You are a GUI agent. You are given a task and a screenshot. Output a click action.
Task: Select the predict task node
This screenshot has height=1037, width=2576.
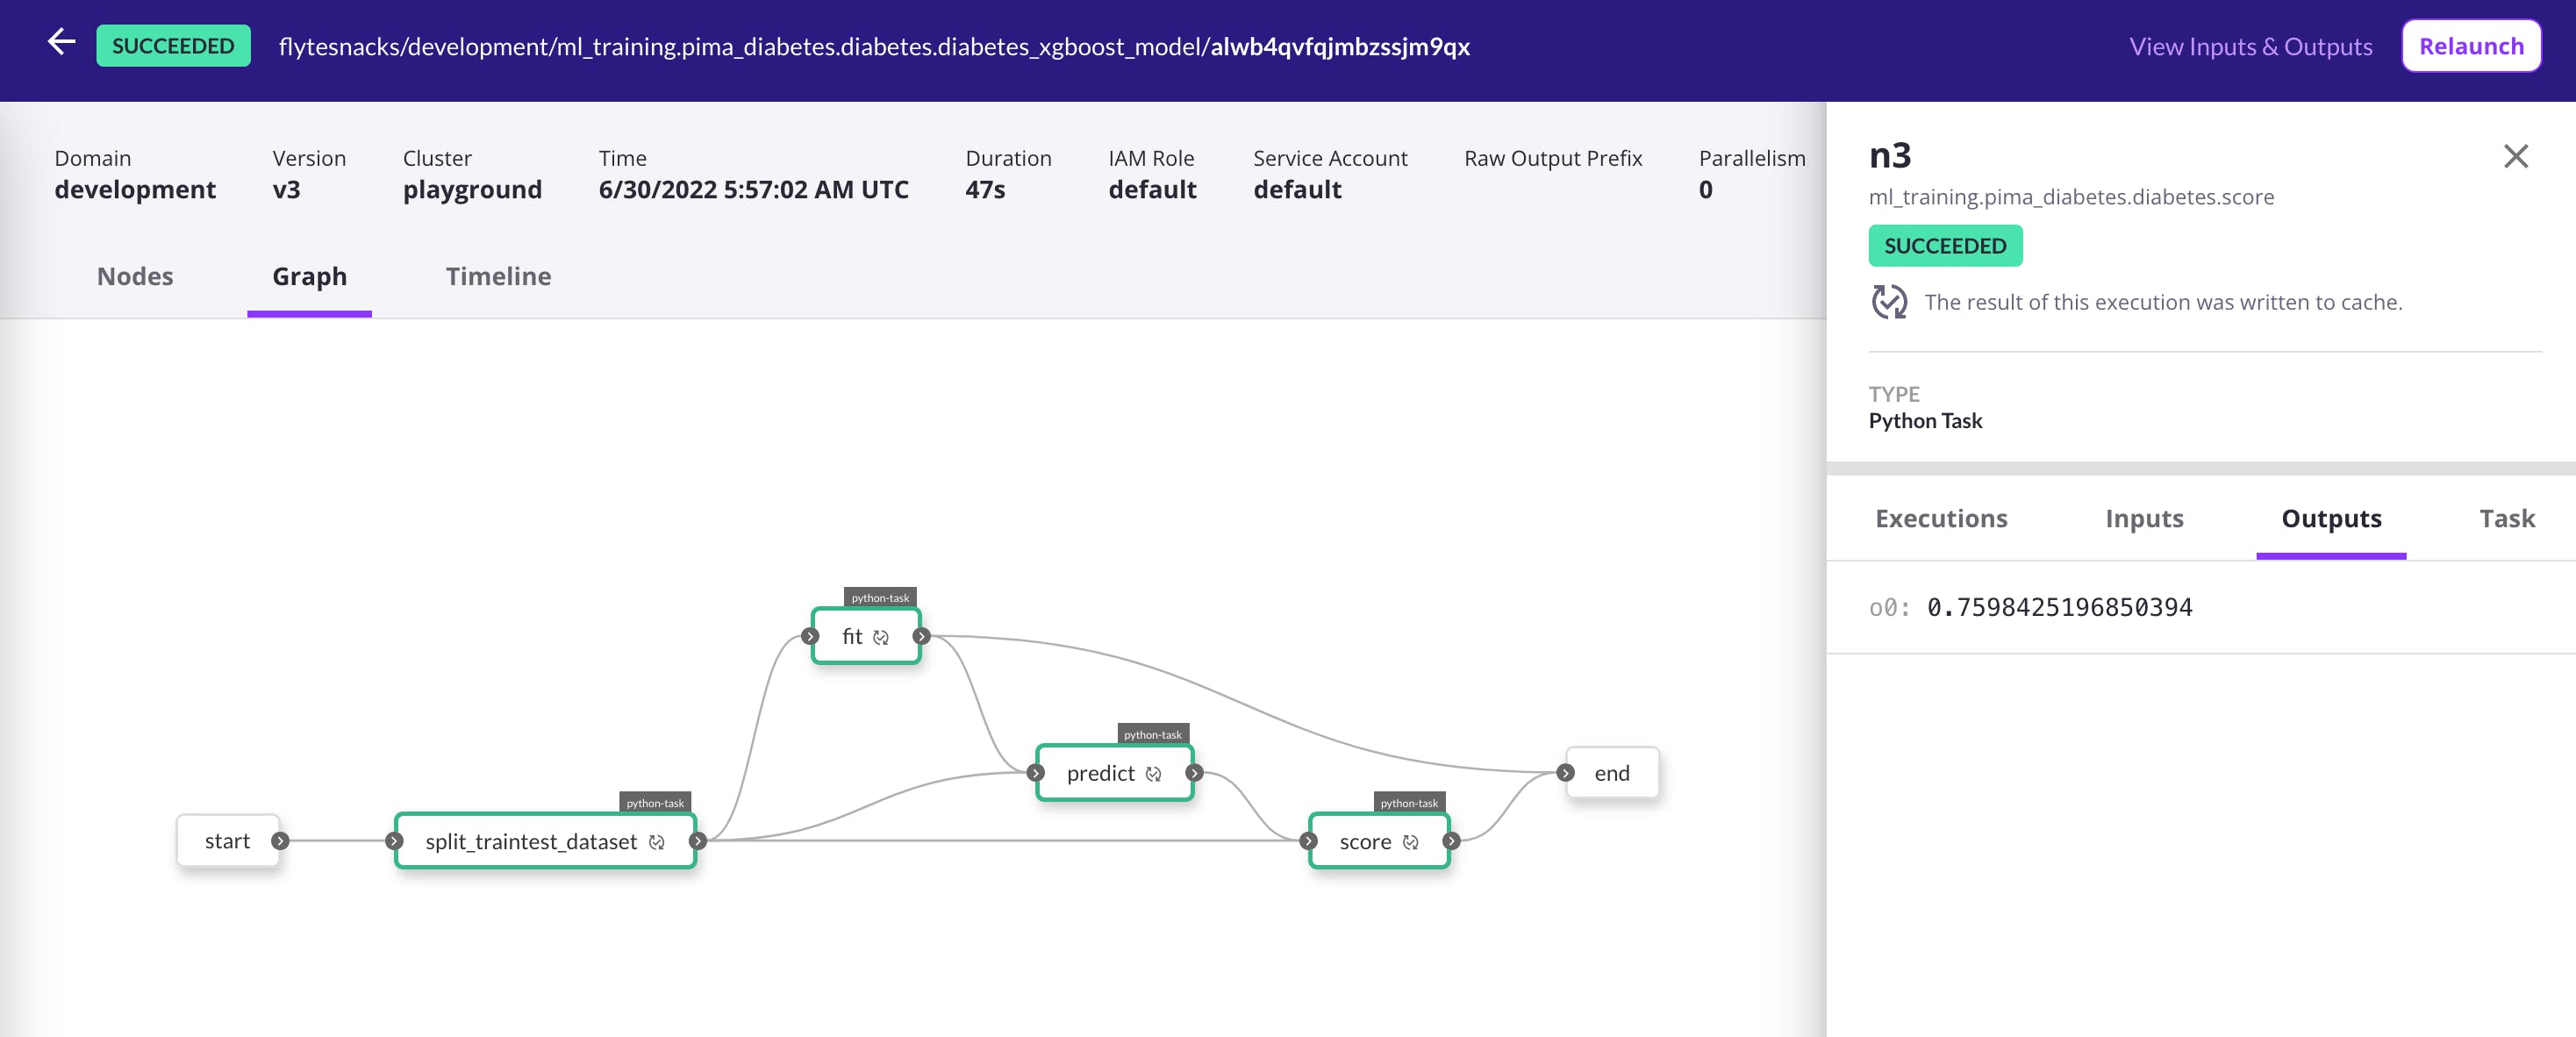[1100, 773]
